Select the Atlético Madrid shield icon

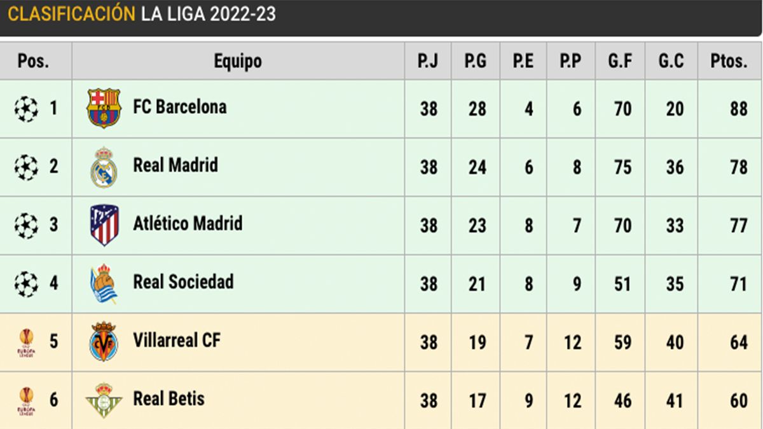coord(104,226)
